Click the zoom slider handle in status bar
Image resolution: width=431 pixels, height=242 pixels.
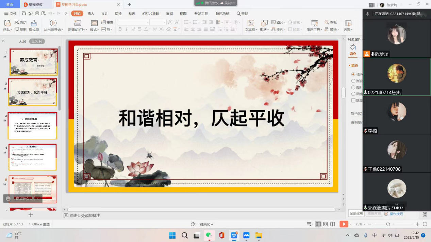tap(388, 224)
